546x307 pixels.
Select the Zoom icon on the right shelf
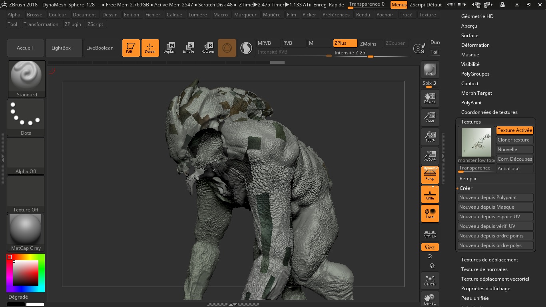coord(430,117)
